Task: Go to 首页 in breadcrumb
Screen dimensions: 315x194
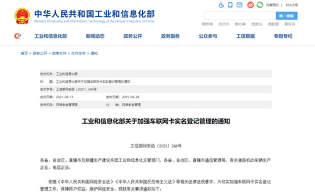Action: (x=24, y=53)
